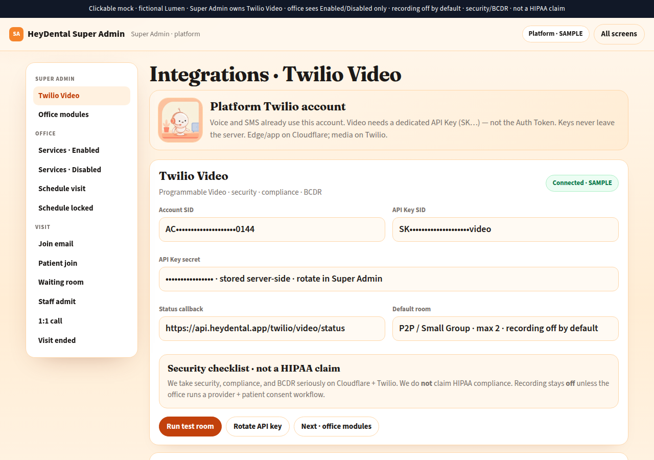The image size is (654, 460).
Task: Click Rotate API key button
Action: [x=258, y=426]
